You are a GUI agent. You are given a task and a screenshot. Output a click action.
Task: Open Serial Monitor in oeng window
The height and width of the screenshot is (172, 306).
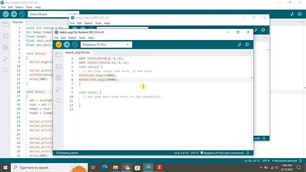pos(263,30)
